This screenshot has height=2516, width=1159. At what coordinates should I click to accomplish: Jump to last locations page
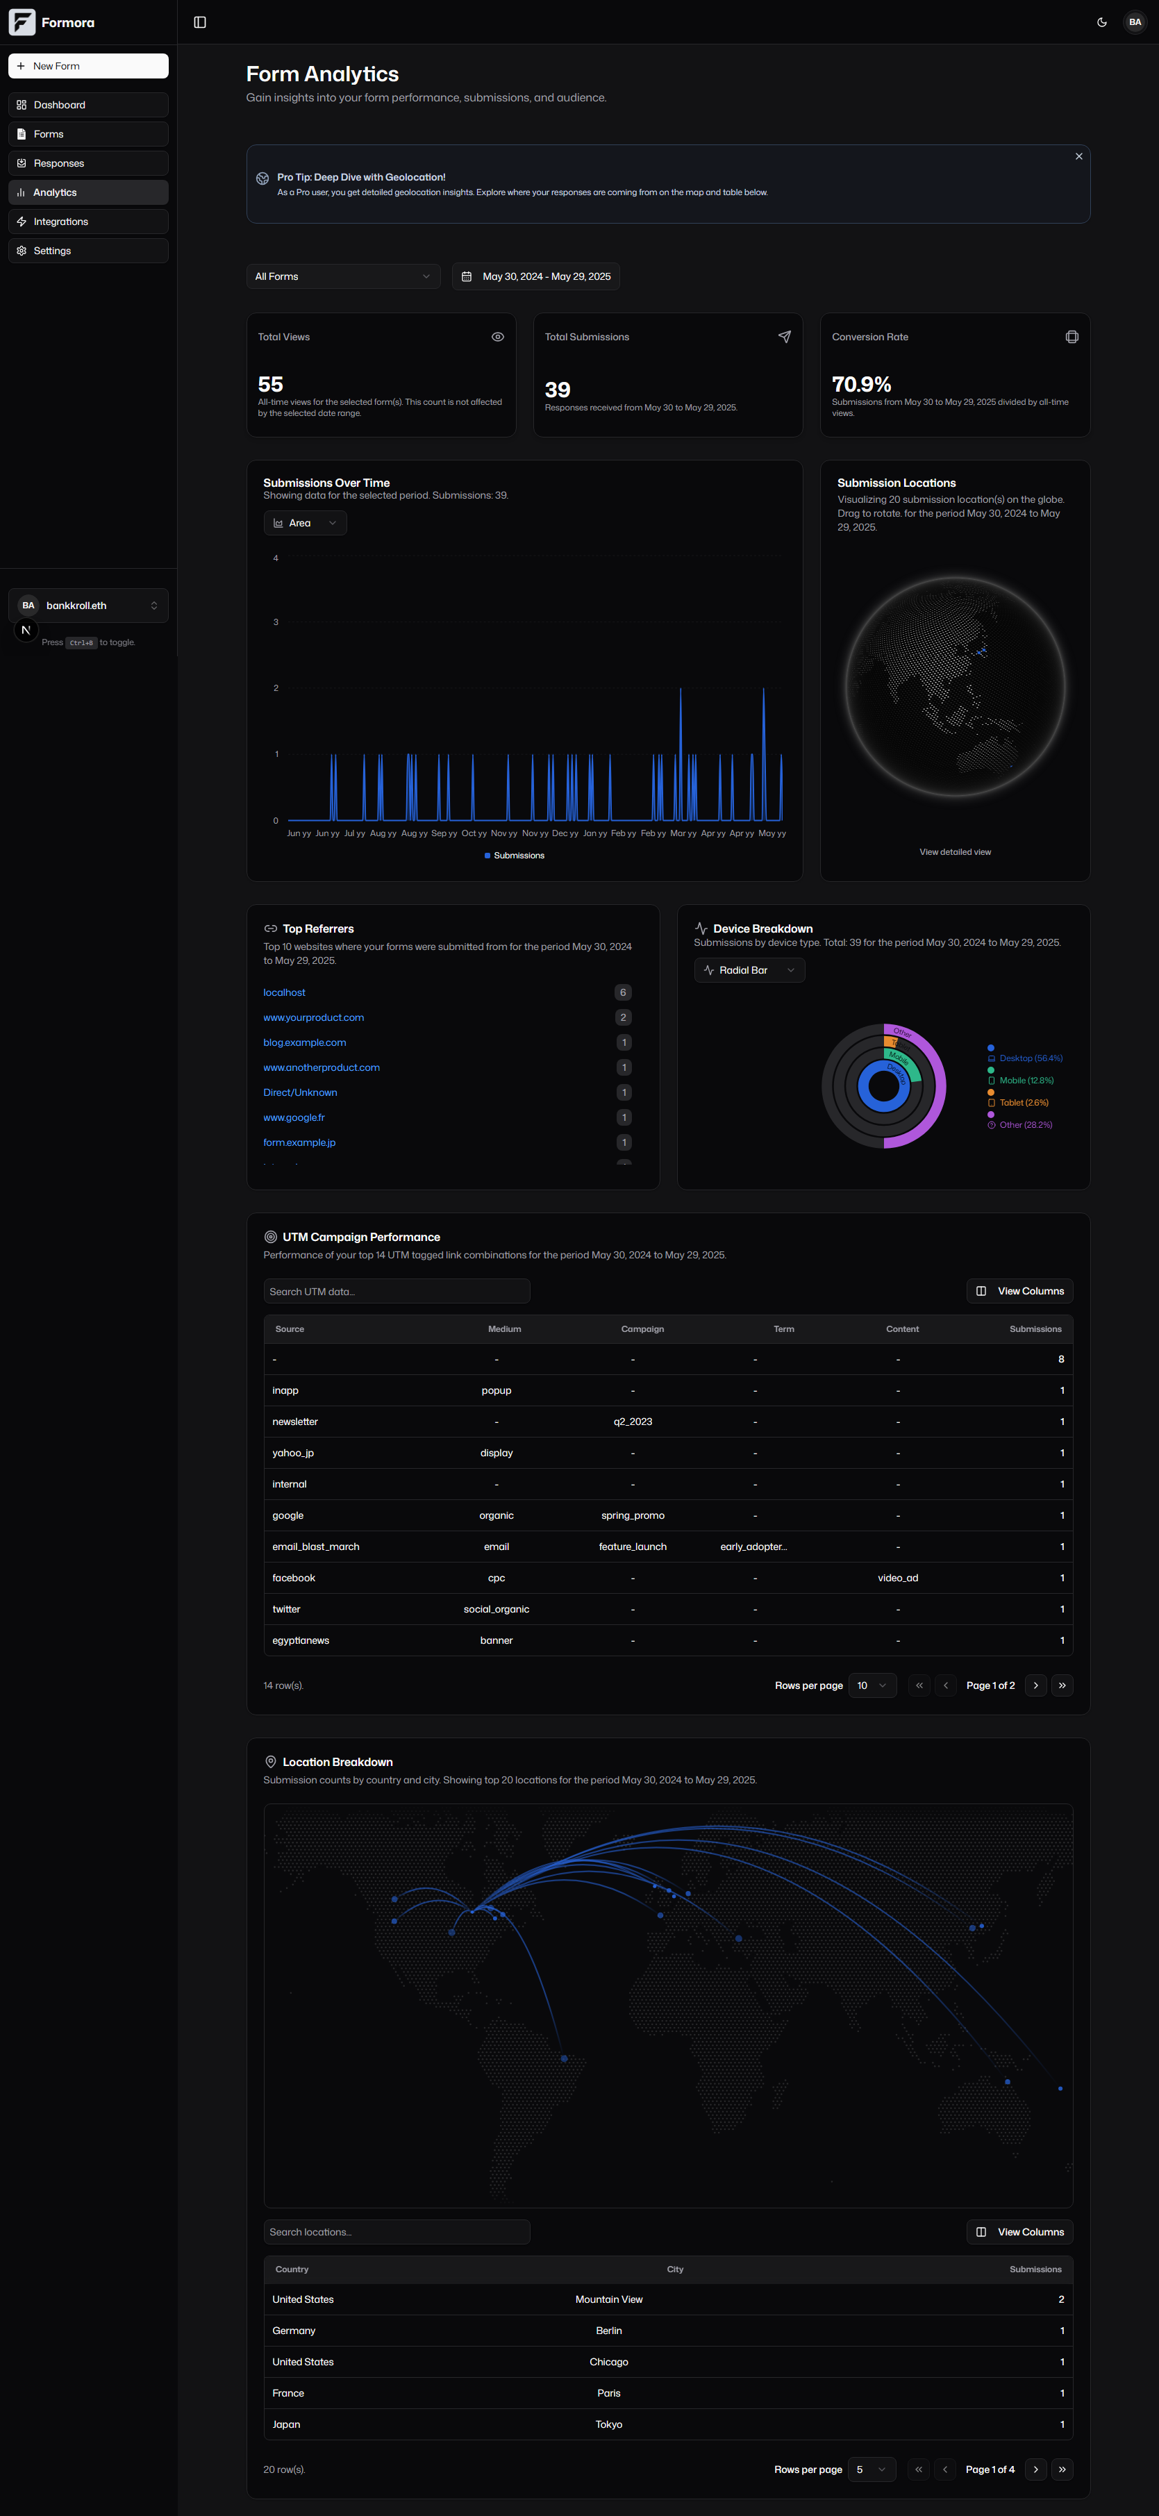(x=1062, y=2470)
